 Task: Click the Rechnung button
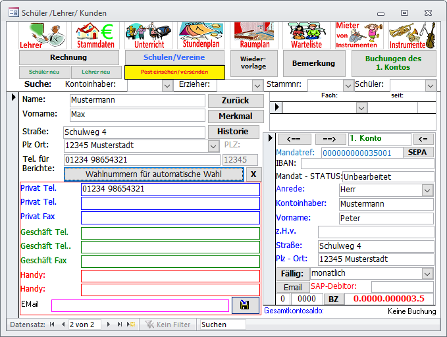pyautogui.click(x=68, y=58)
